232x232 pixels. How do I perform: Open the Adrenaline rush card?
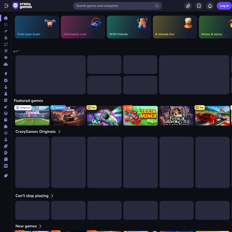(x=83, y=27)
